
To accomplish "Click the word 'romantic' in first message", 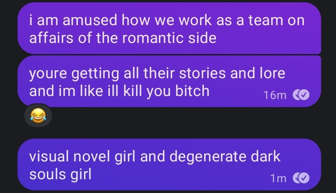I will tap(152, 38).
